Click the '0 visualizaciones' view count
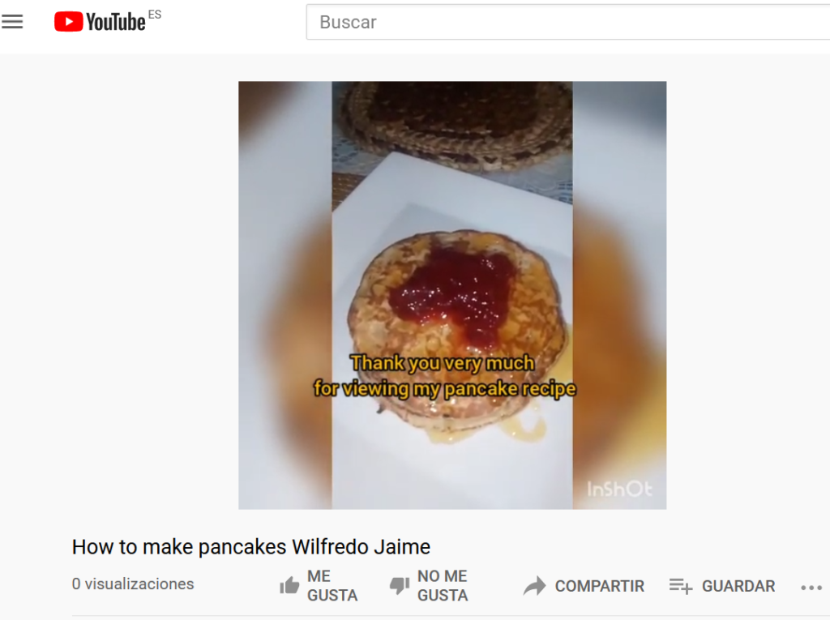Viewport: 830px width, 620px height. tap(133, 584)
